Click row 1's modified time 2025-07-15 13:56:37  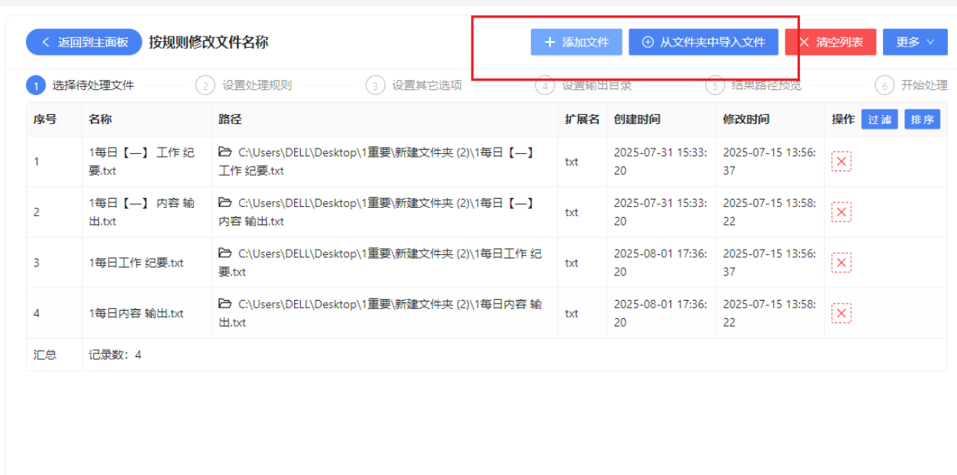(x=770, y=161)
